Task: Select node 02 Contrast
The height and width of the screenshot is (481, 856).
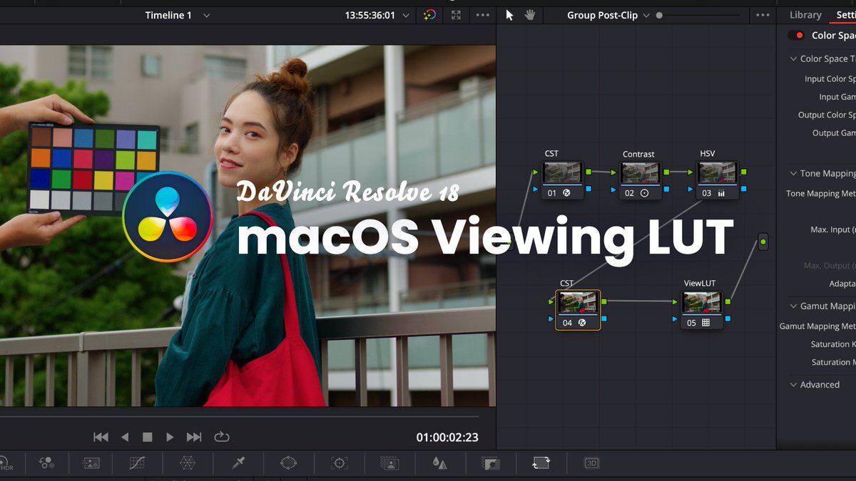Action: tap(639, 180)
